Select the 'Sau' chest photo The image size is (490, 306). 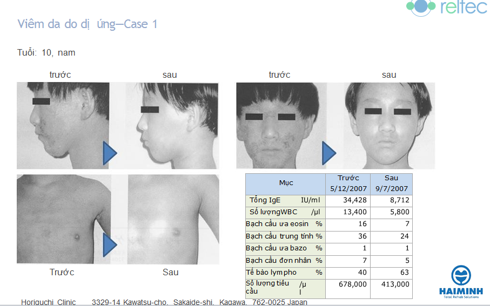pos(173,219)
